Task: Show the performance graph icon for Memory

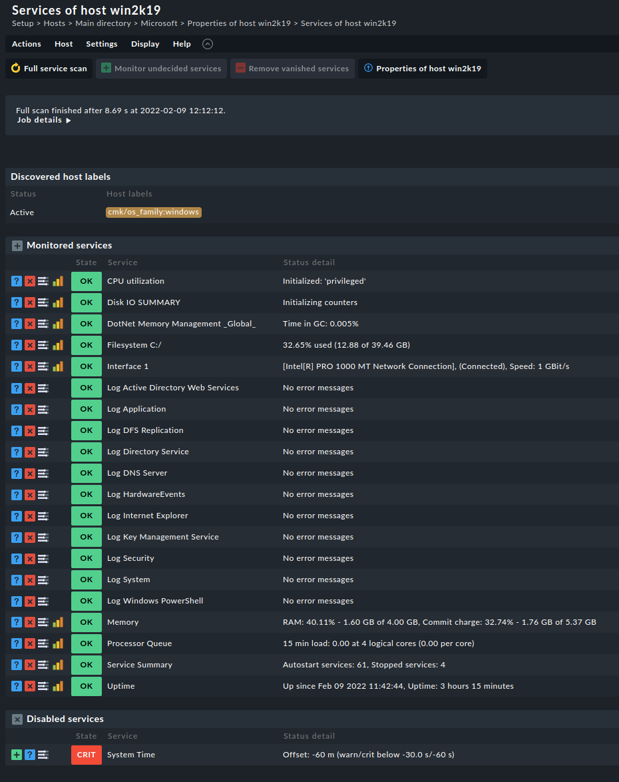Action: click(58, 622)
